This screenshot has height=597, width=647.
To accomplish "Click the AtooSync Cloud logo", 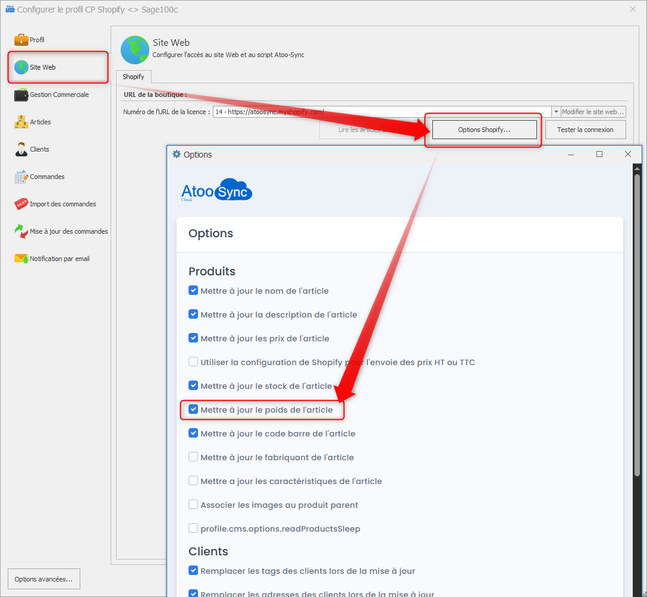I will [216, 190].
